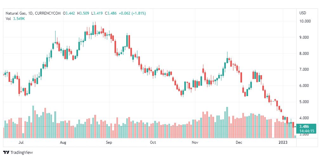The image size is (321, 158).
Task: Select the Vol 3.549K indicator label
Action: click(x=15, y=18)
